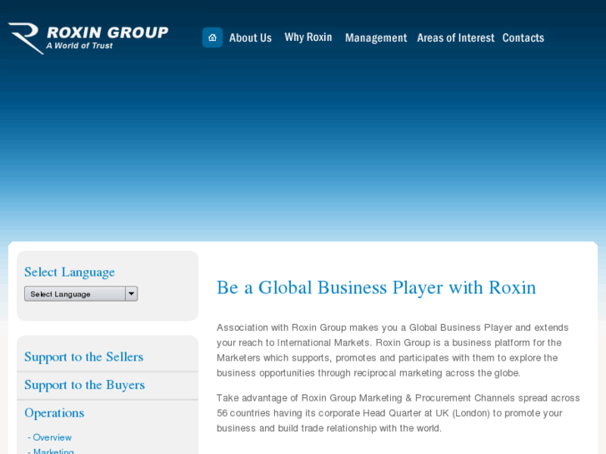Screen dimensions: 606x454
Task: Click the paragraph starting 'Take advantage of Roxin'
Action: pyautogui.click(x=398, y=413)
